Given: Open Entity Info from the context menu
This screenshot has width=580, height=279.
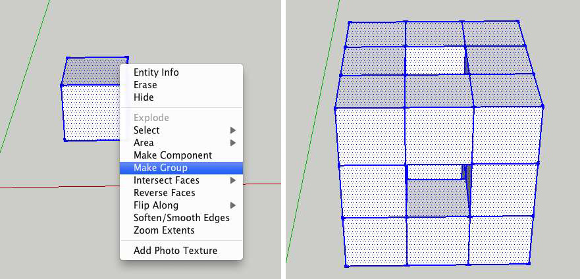Looking at the screenshot, I should coord(181,72).
